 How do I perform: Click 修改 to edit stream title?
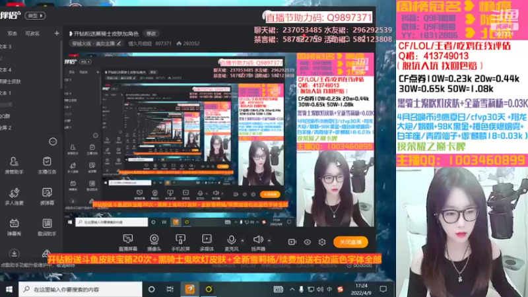[x=151, y=34]
